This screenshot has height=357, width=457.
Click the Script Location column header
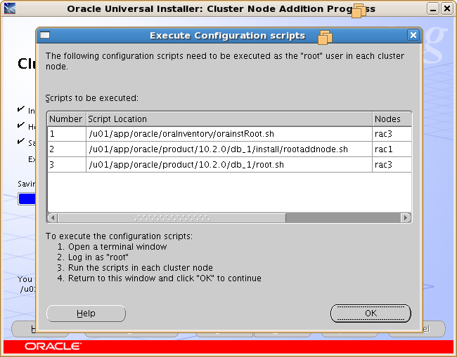(229, 119)
